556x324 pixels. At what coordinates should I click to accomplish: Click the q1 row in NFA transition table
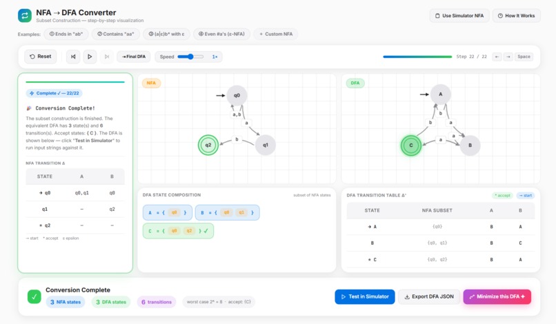point(75,209)
